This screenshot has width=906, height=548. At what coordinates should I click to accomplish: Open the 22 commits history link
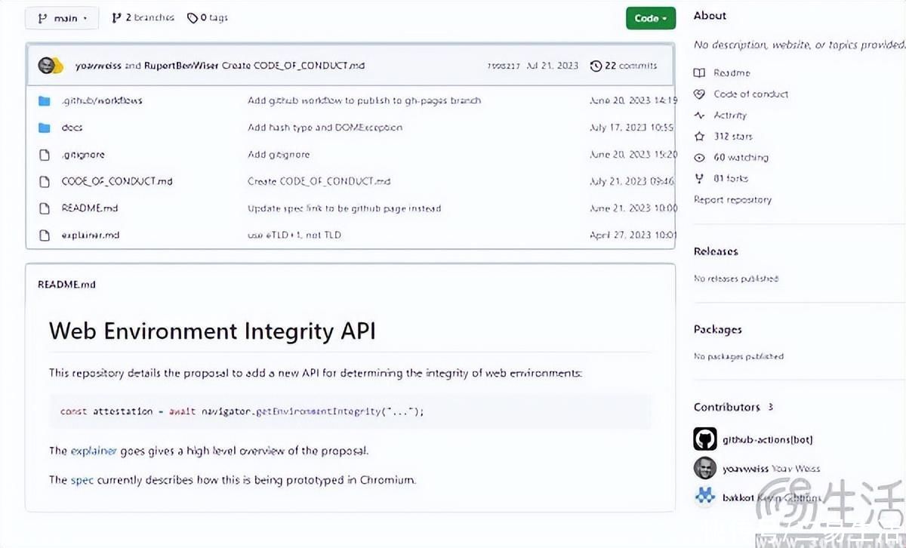click(x=630, y=66)
